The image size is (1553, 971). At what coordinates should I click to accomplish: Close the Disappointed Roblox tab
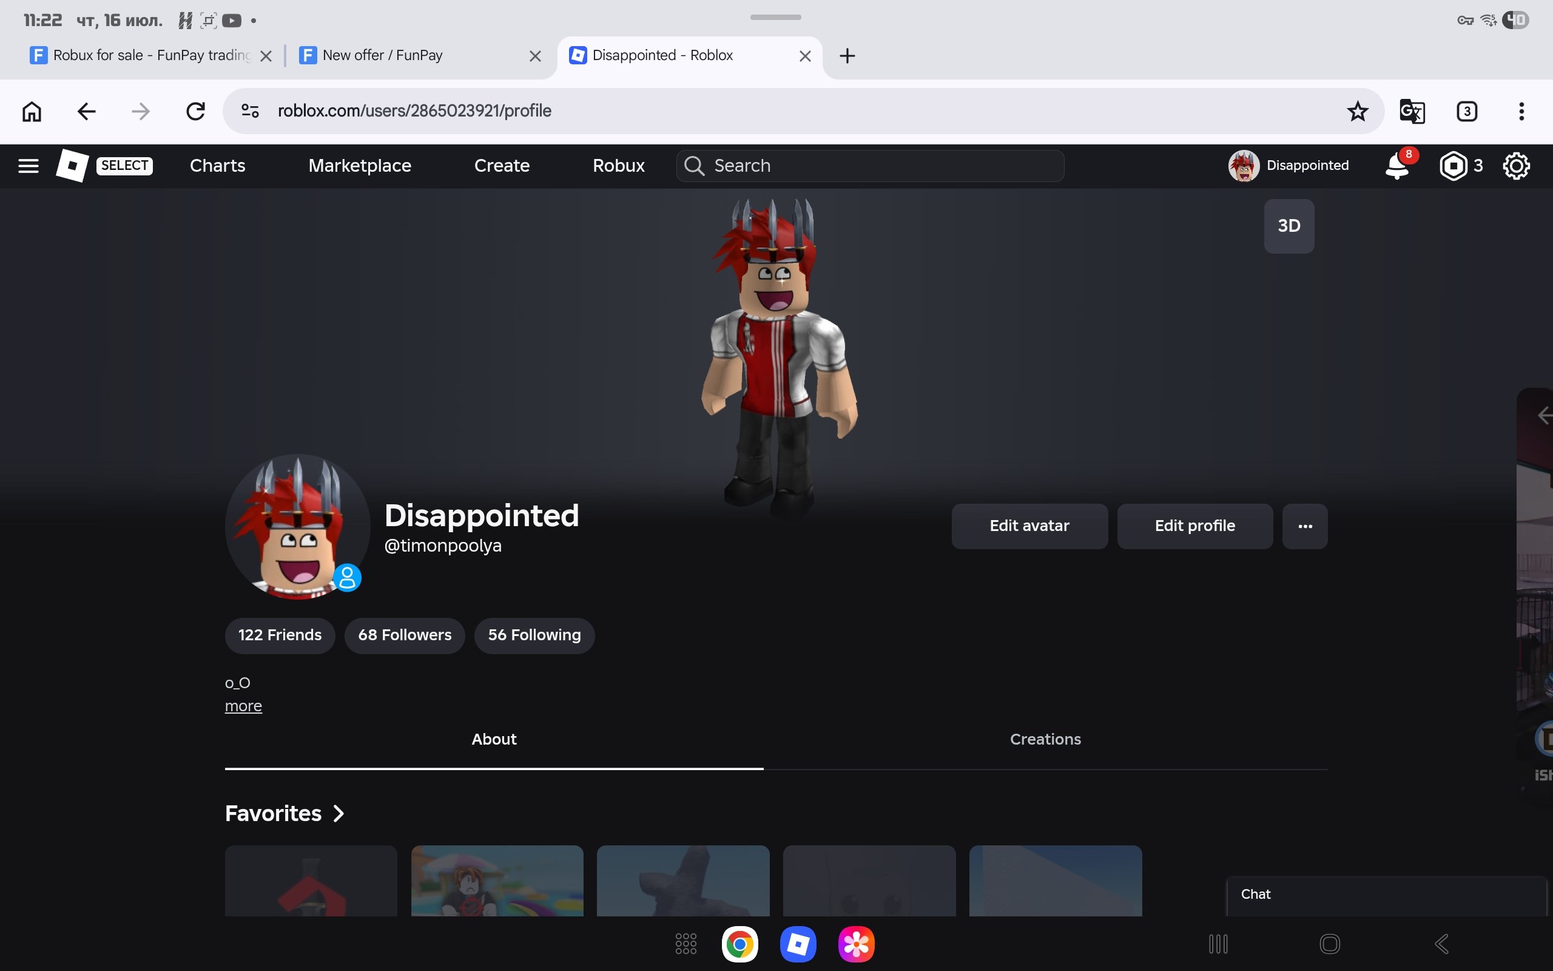[x=805, y=56]
